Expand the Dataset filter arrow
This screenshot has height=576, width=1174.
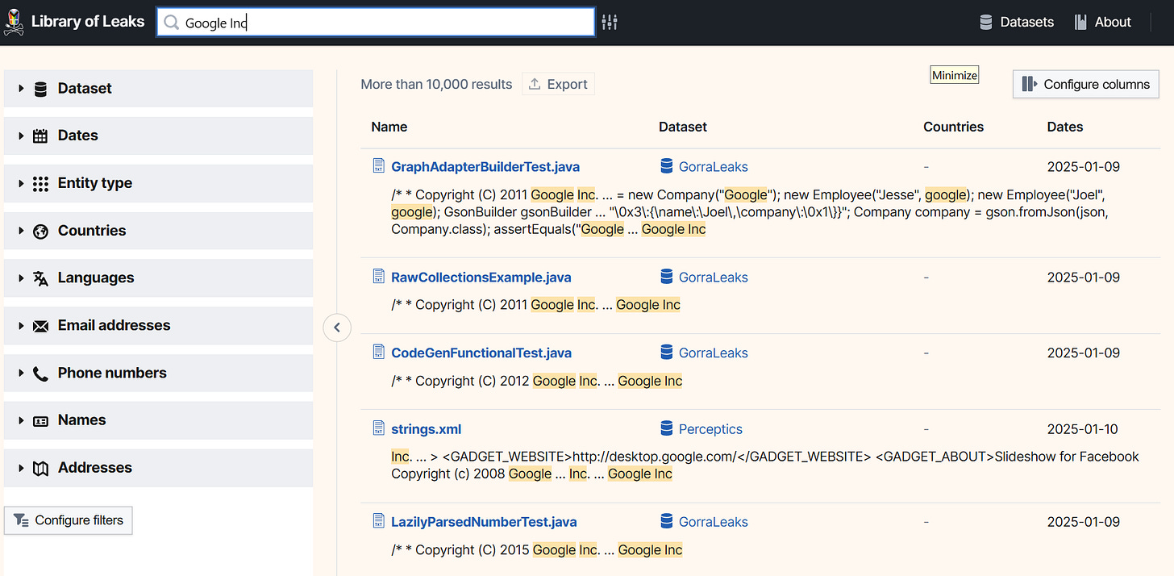pos(21,89)
